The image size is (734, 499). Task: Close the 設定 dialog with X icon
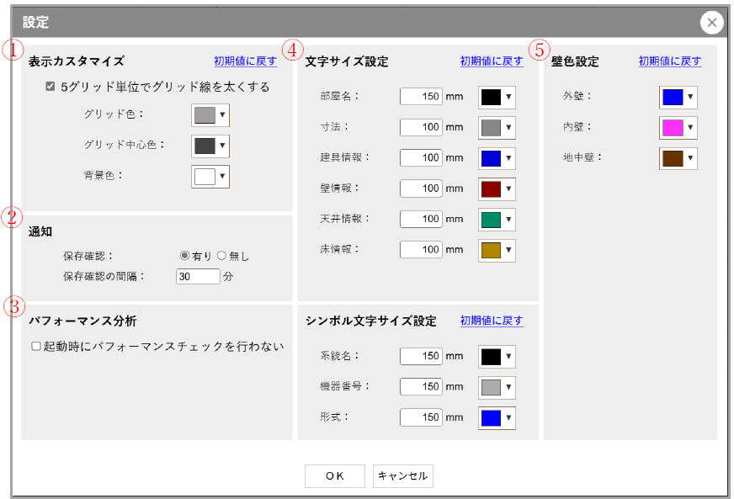click(x=711, y=23)
